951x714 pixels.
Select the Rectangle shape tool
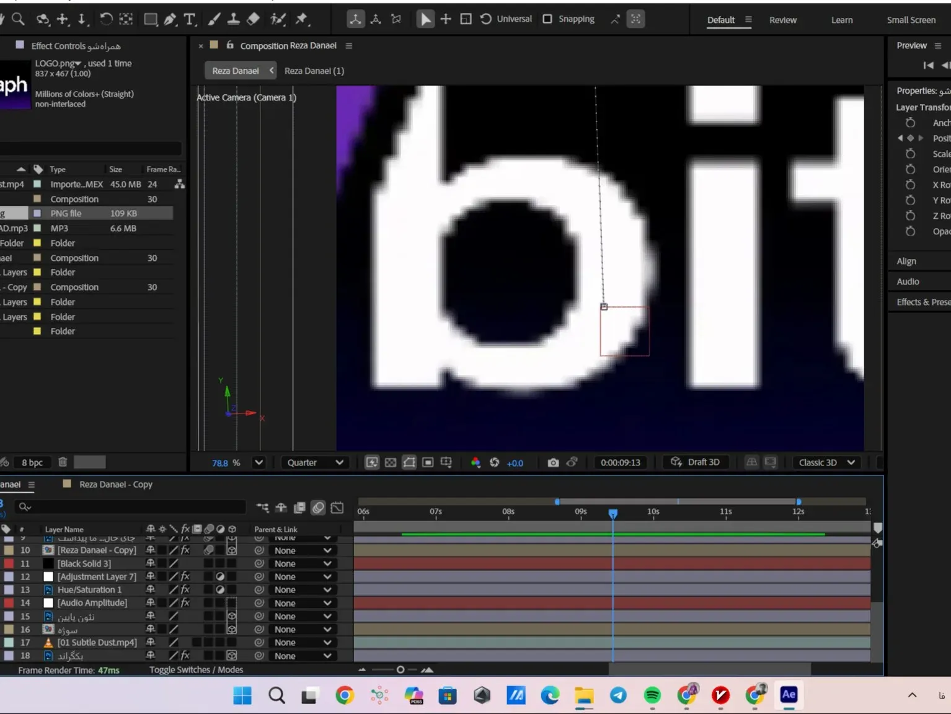151,19
